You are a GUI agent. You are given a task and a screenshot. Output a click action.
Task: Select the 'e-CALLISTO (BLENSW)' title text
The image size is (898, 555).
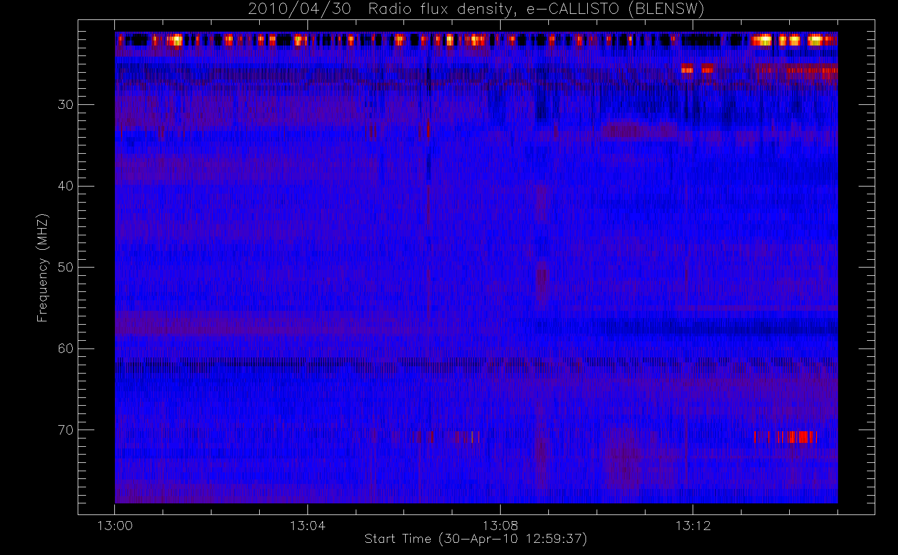point(615,9)
